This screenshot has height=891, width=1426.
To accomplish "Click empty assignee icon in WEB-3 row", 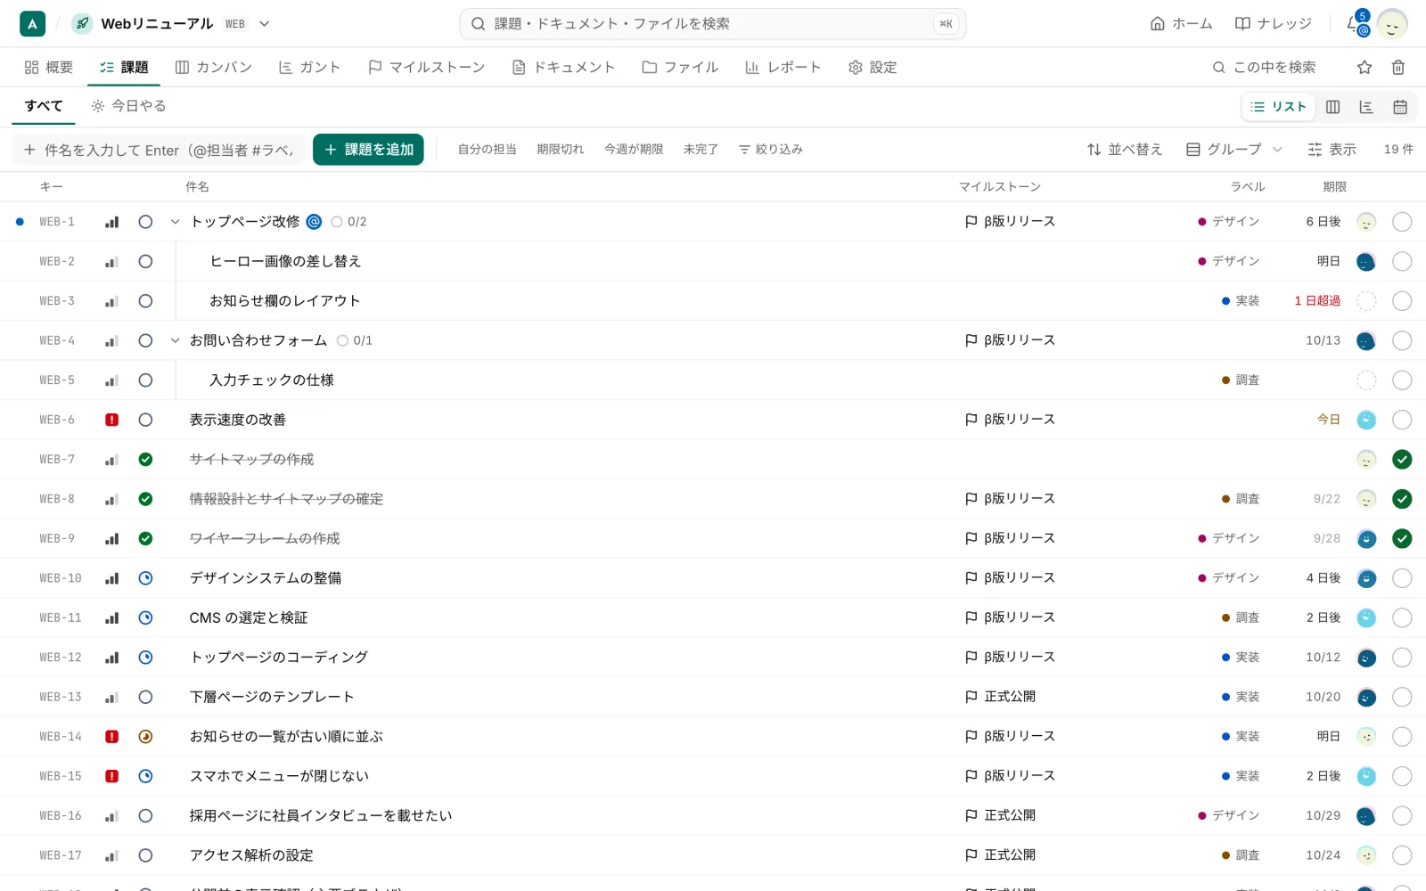I will click(1366, 301).
